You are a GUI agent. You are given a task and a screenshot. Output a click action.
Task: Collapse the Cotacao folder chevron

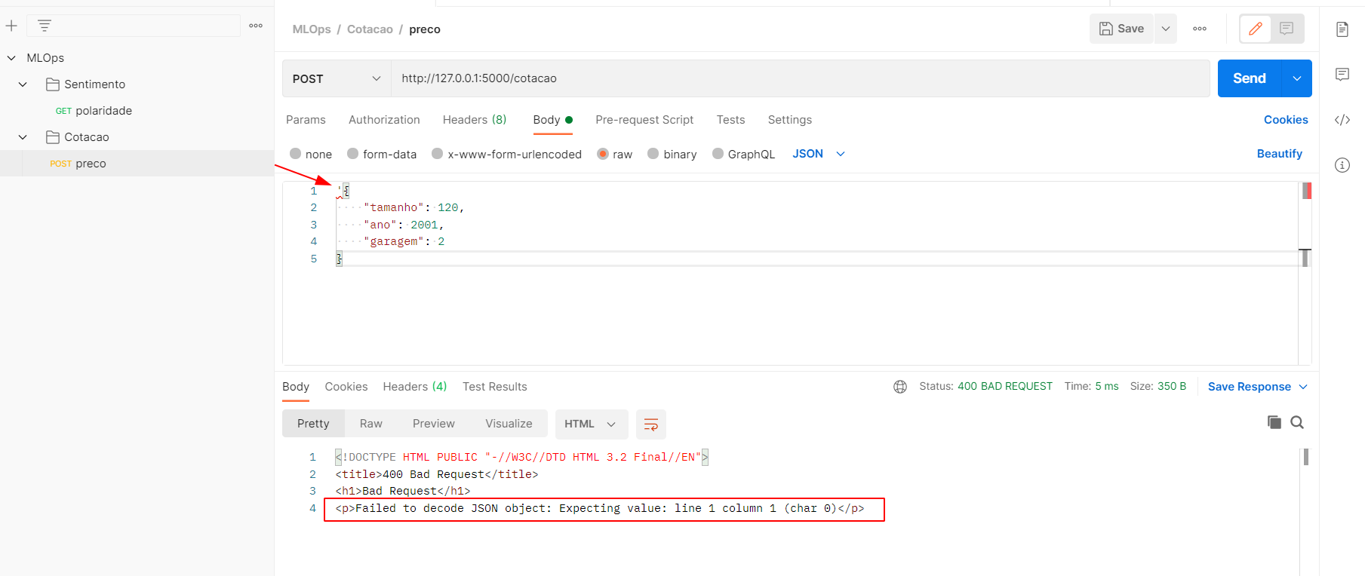pyautogui.click(x=23, y=137)
